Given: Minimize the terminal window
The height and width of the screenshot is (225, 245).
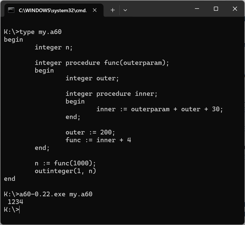Looking at the screenshot, I should pos(197,9).
